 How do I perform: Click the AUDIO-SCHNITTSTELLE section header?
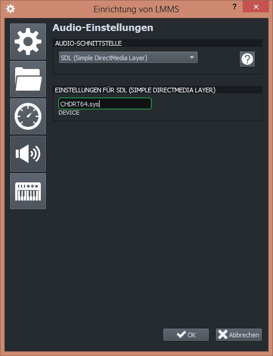tap(88, 43)
